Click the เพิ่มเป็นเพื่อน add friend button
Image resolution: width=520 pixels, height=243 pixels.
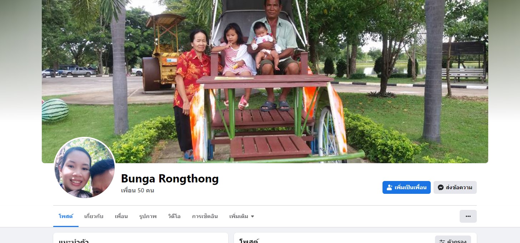(406, 187)
